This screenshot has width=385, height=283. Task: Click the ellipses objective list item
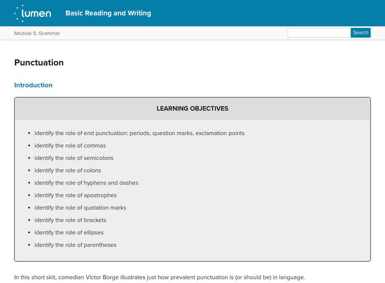click(69, 232)
